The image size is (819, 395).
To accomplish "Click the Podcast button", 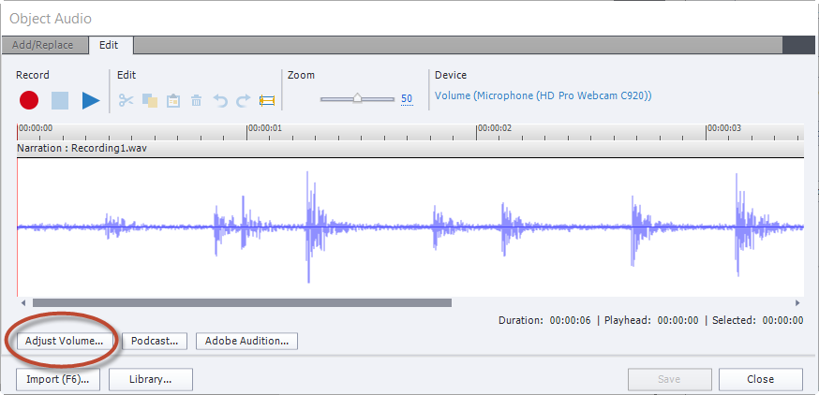I will pos(155,341).
